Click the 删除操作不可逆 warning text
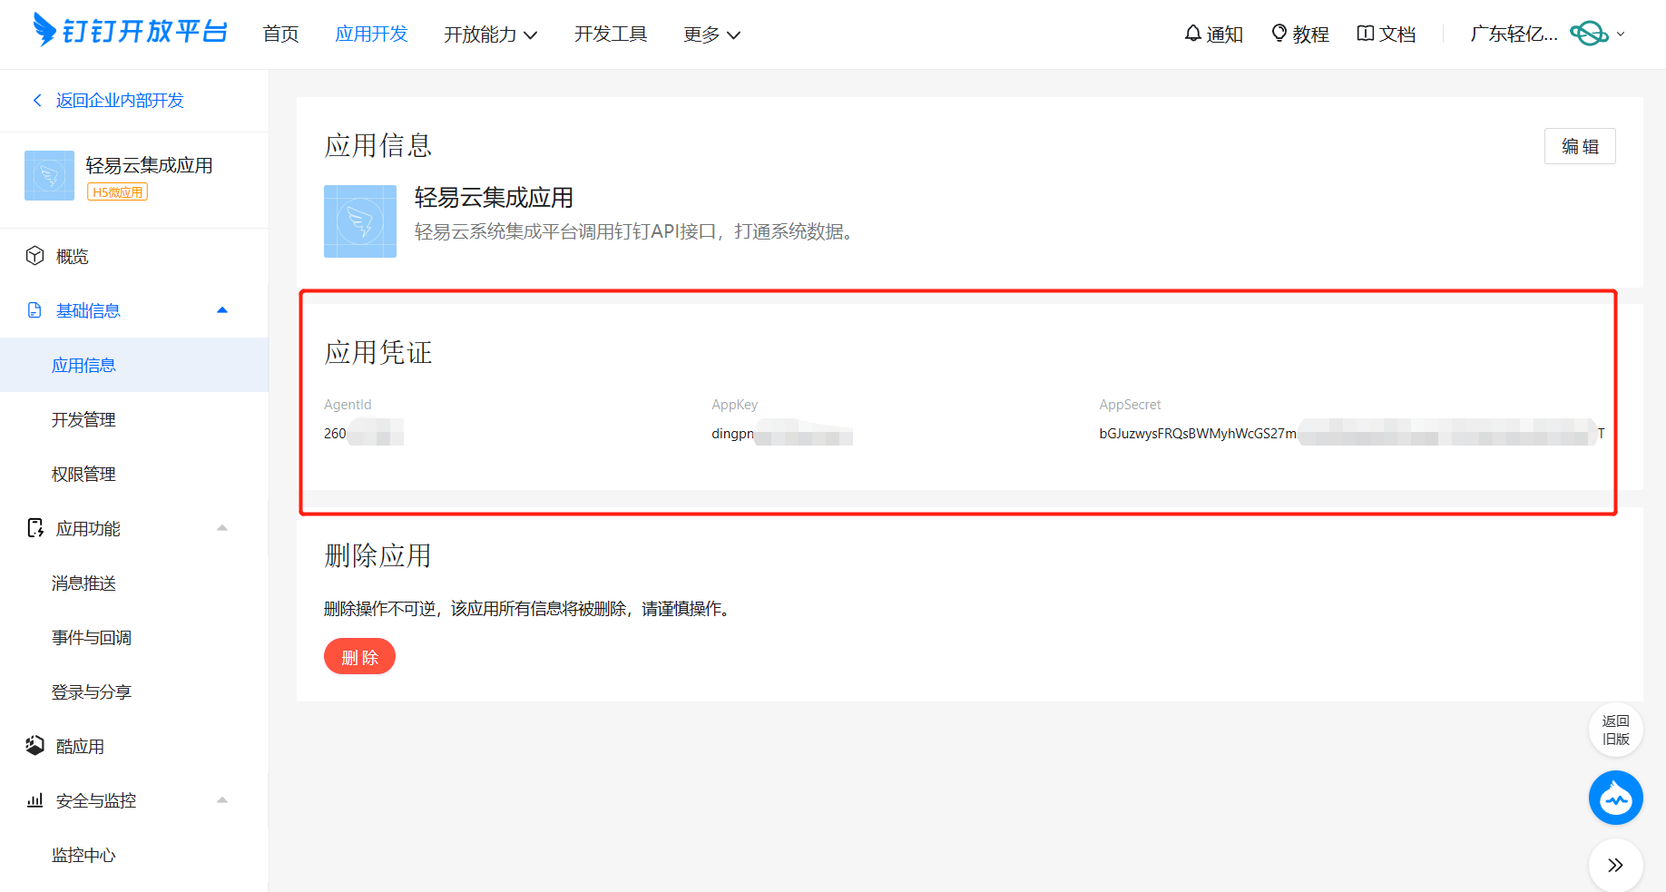 tap(529, 608)
